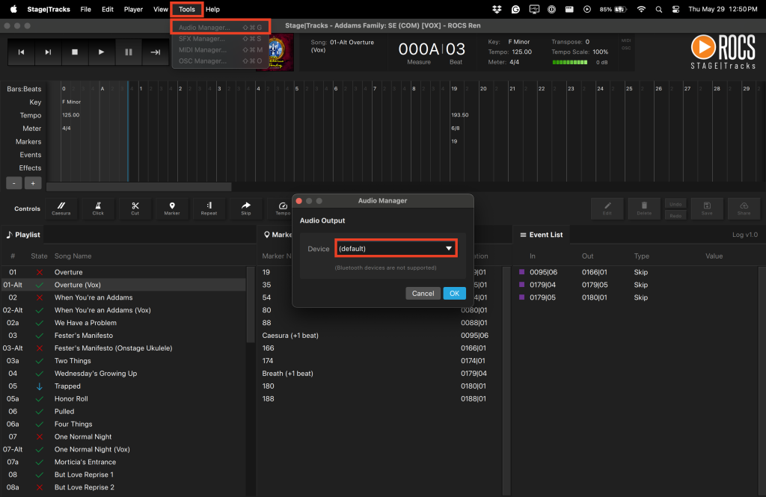Open the Tools menu

[186, 9]
